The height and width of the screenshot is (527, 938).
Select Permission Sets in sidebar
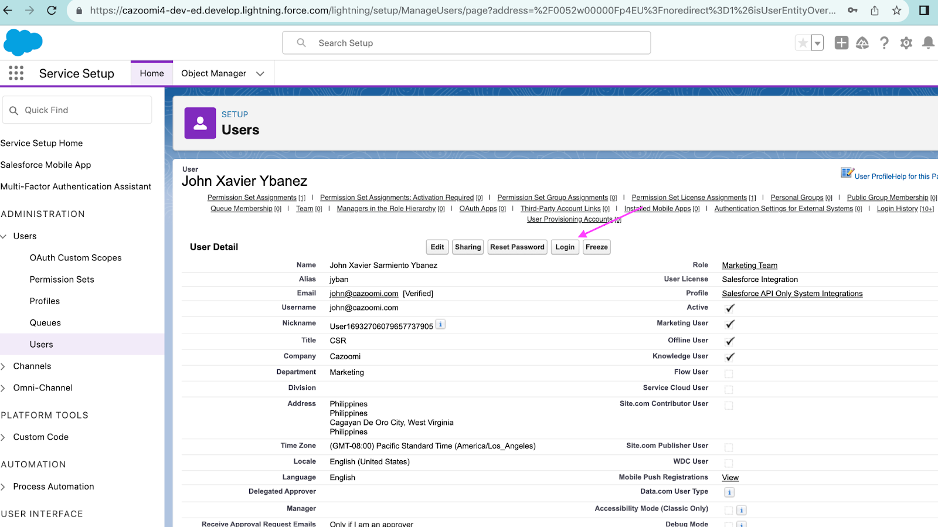62,280
